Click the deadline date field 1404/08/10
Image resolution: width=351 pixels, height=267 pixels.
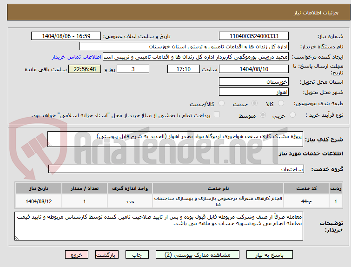pyautogui.click(x=254, y=69)
